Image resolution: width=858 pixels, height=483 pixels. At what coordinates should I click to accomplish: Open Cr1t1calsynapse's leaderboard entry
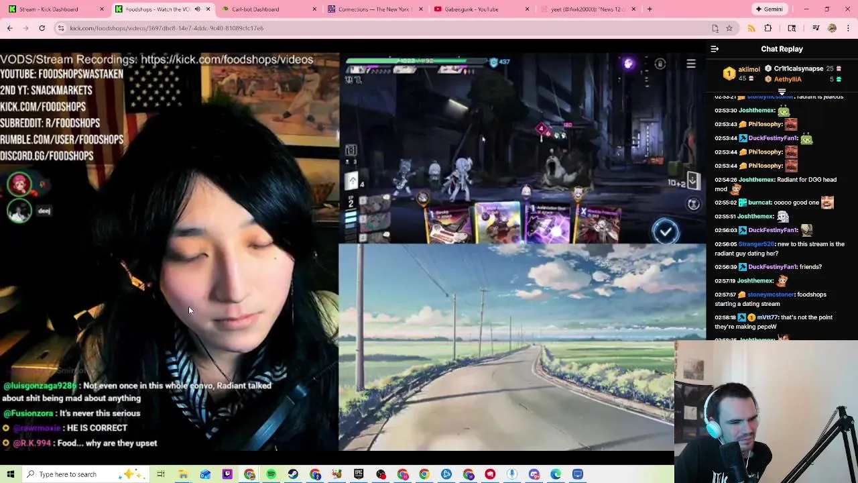[x=798, y=68]
